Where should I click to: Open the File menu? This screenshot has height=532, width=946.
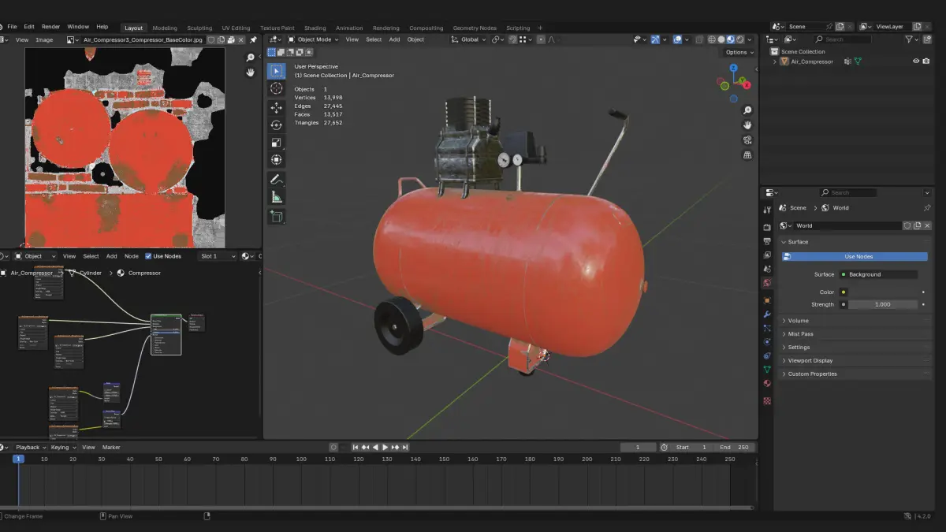[x=12, y=27]
